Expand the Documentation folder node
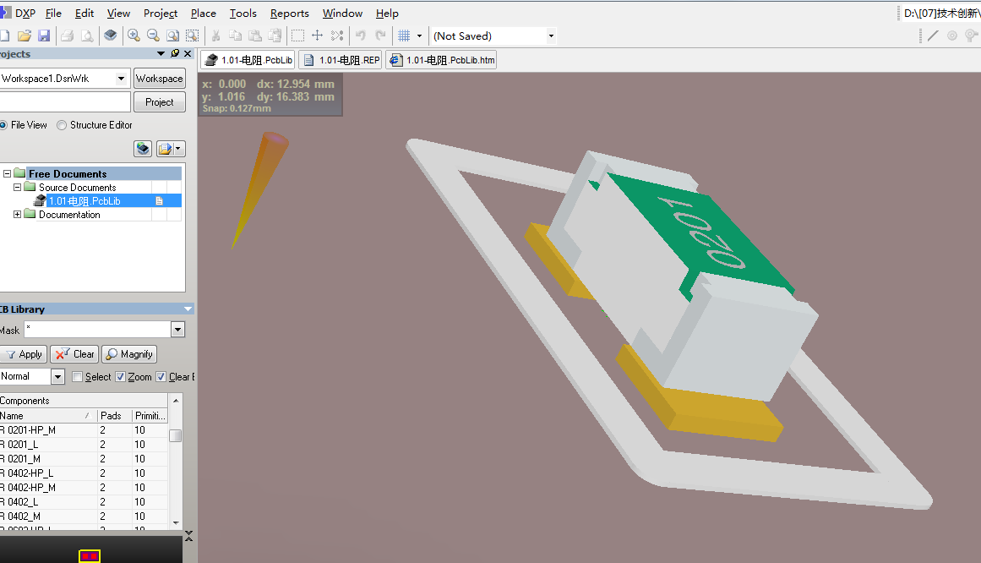Viewport: 981px width, 563px height. [17, 214]
